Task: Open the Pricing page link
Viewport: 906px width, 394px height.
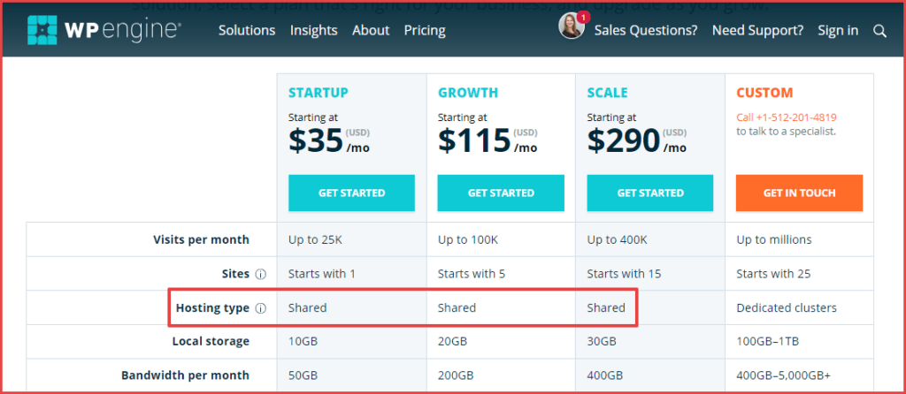Action: coord(425,30)
